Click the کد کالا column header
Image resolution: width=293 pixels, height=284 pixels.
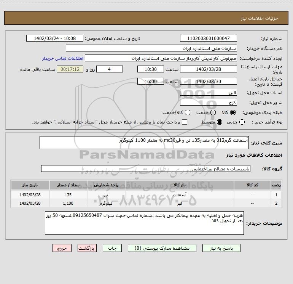tap(252, 185)
